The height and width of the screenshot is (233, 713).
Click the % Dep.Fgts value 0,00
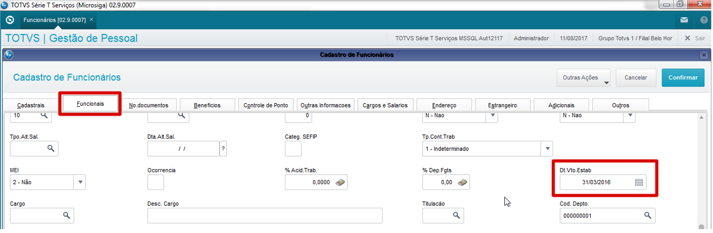point(446,183)
